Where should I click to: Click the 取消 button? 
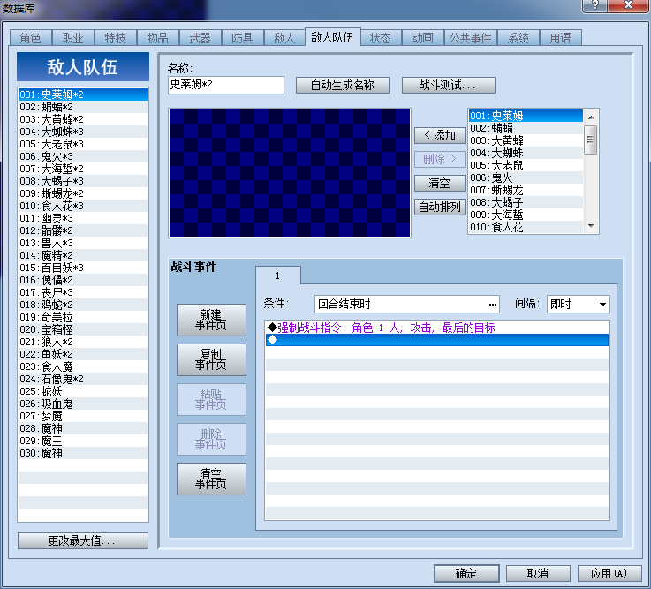(x=538, y=573)
